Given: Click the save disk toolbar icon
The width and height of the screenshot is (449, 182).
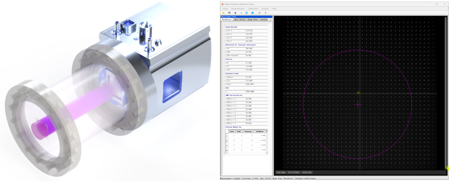Looking at the screenshot, I should point(229,13).
